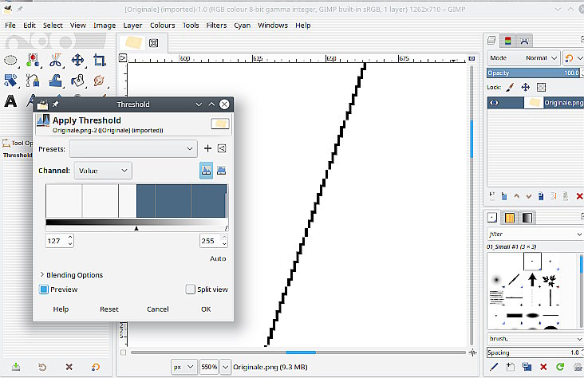Switch to the Patterns tab
Viewport: 584px width, 378px height.
click(510, 218)
